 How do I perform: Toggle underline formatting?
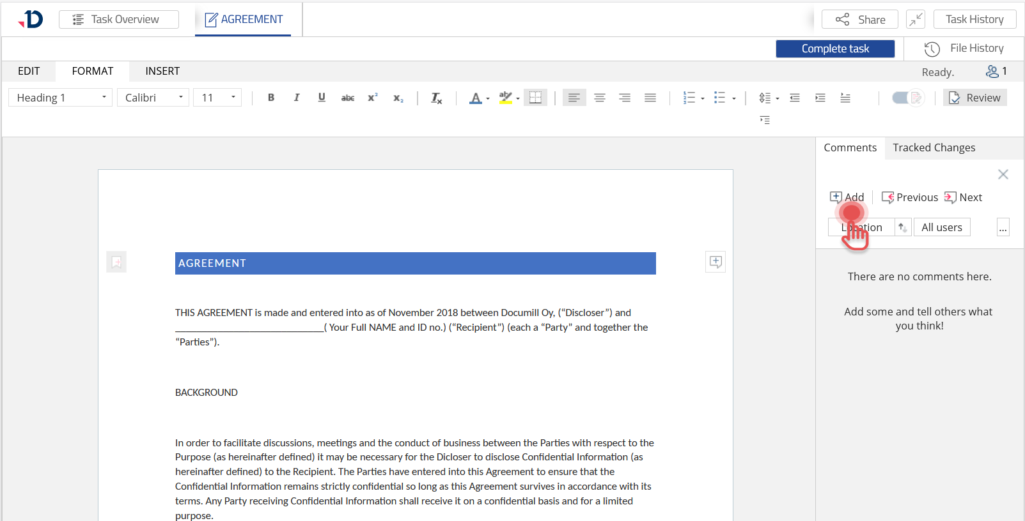(x=322, y=98)
